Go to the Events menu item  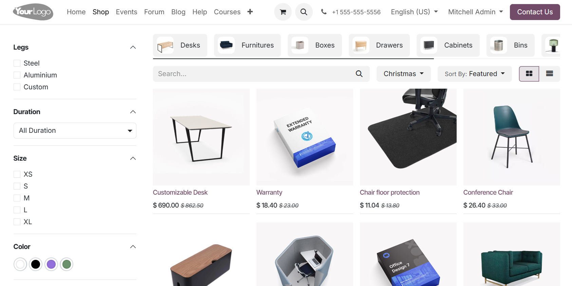pos(127,12)
